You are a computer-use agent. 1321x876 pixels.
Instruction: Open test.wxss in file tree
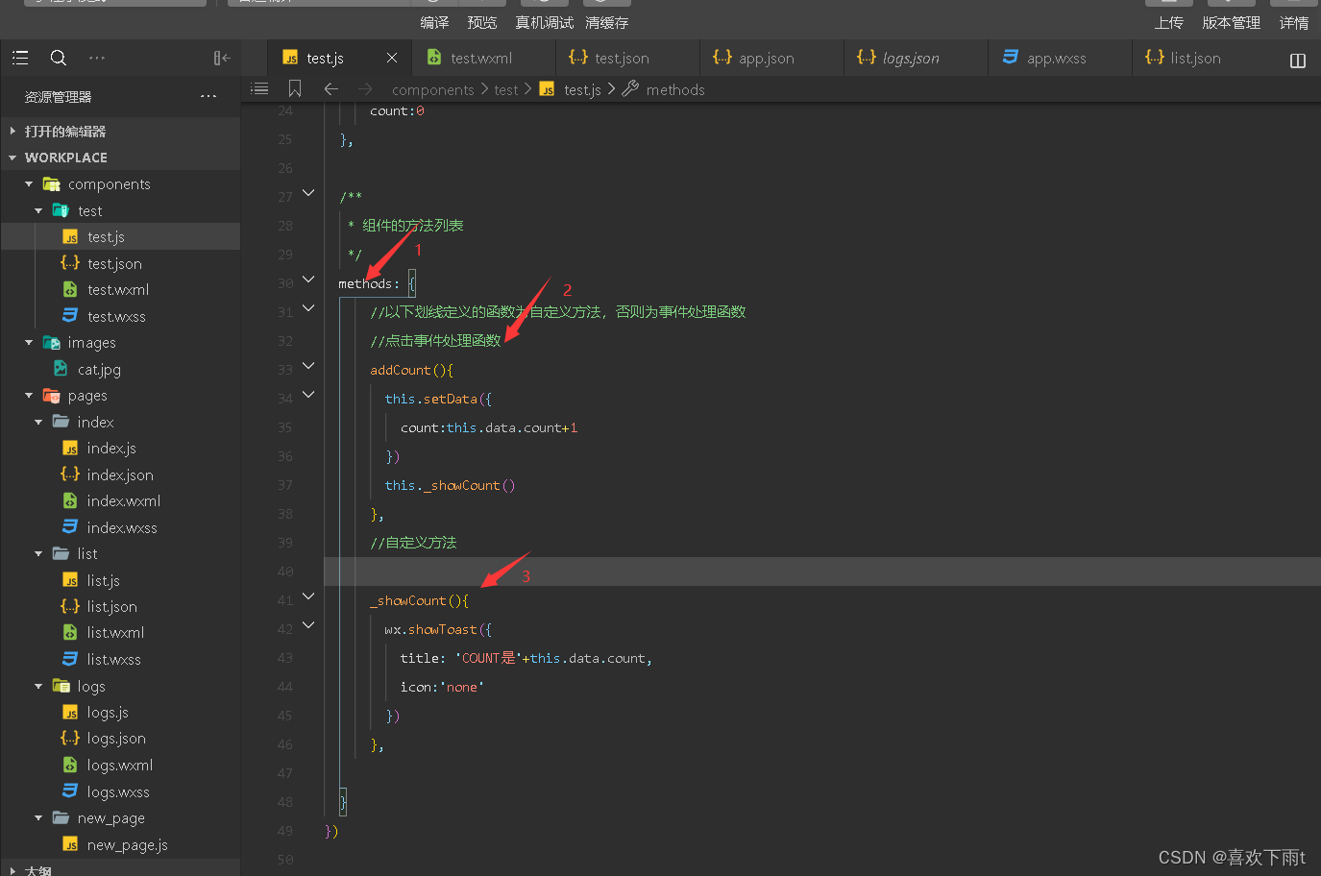click(x=120, y=316)
